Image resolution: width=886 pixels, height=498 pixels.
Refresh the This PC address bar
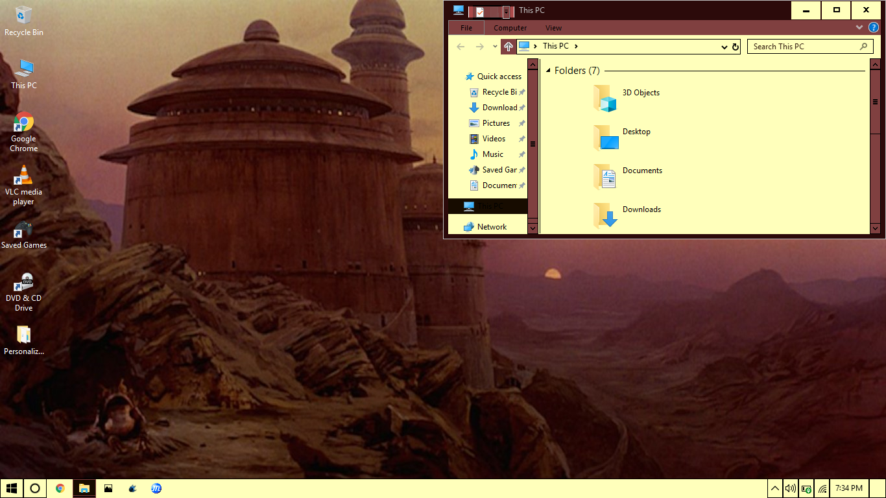click(x=735, y=47)
